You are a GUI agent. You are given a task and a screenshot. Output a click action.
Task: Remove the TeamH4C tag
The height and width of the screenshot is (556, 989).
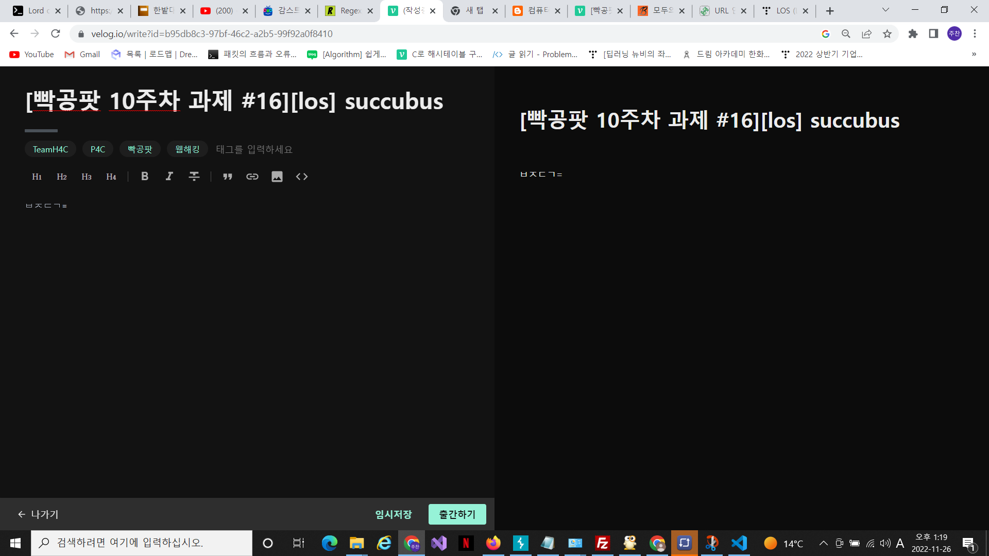50,149
